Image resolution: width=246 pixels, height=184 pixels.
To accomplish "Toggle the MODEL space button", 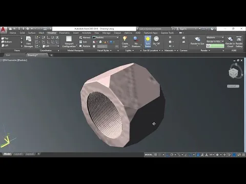I will (x=149, y=155).
